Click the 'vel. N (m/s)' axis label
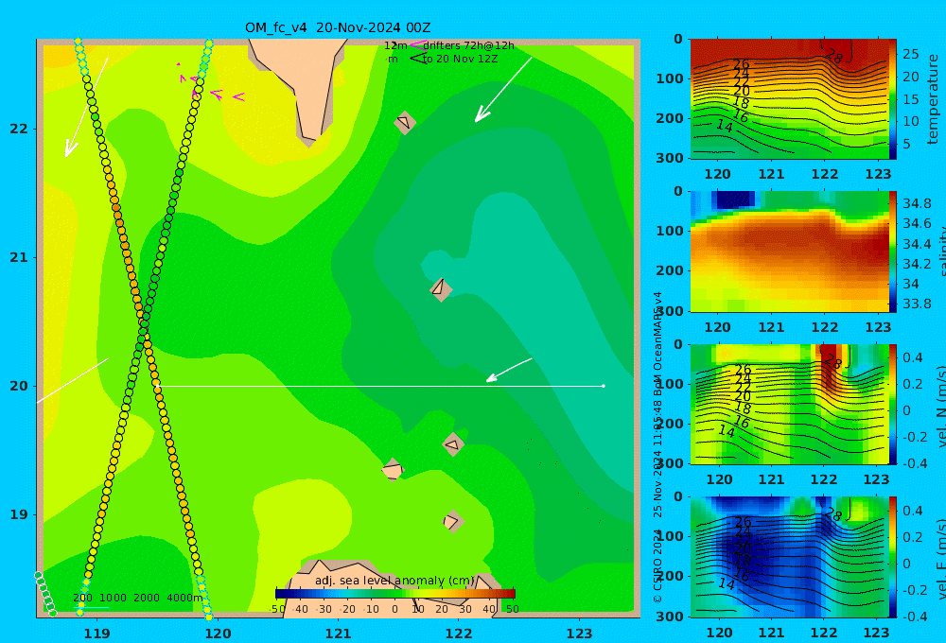This screenshot has width=946, height=643. click(x=940, y=407)
